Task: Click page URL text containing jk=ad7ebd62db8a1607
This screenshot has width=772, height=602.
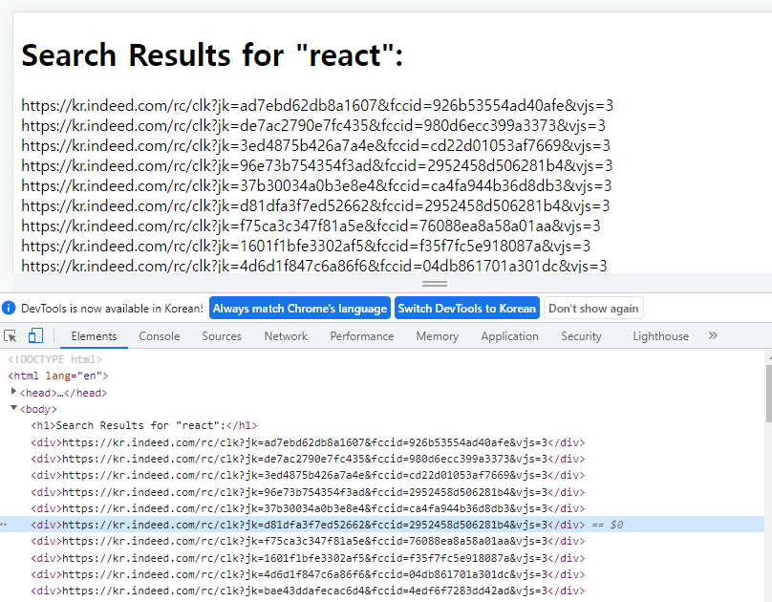Action: click(317, 105)
